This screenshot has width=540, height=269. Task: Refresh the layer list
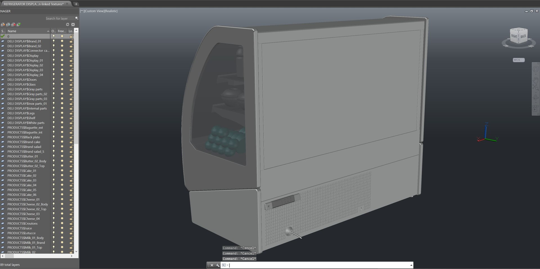pyautogui.click(x=67, y=24)
